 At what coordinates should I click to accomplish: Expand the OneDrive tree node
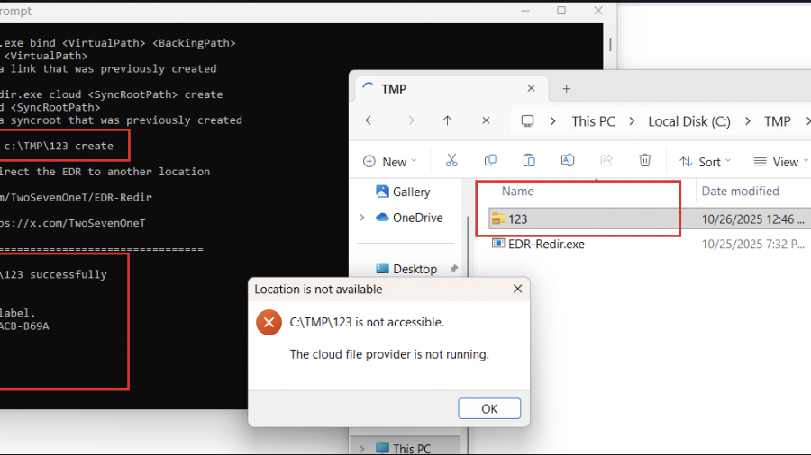[x=362, y=218]
